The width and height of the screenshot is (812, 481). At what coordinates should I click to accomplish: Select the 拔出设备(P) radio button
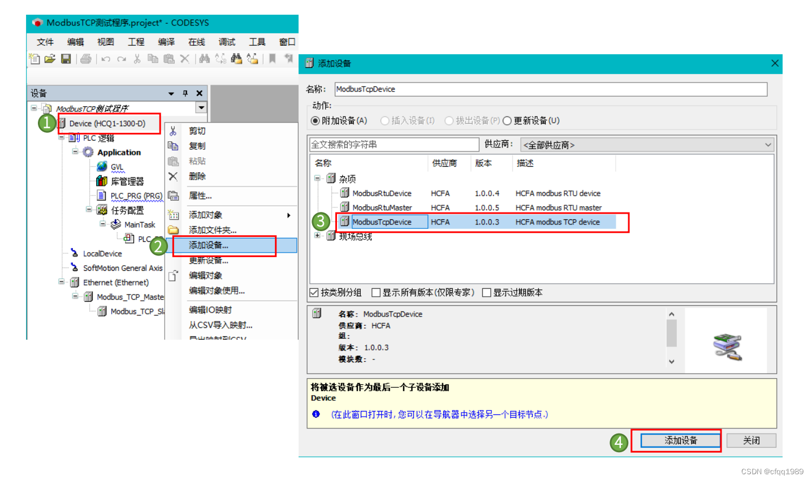(450, 120)
